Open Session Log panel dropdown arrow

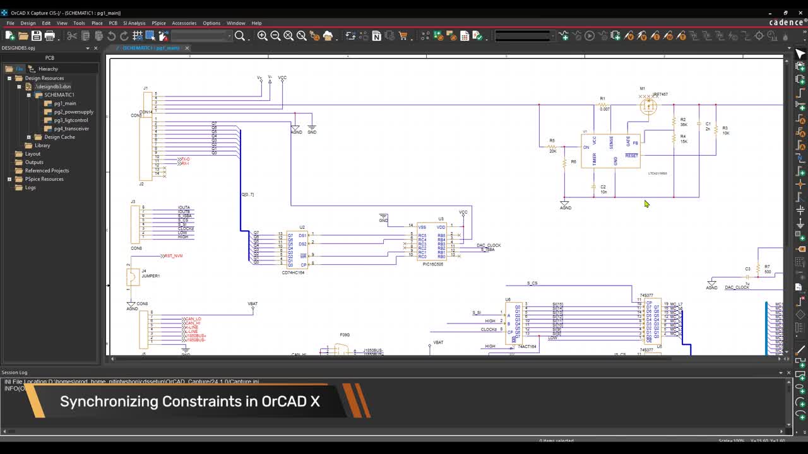[x=780, y=373]
